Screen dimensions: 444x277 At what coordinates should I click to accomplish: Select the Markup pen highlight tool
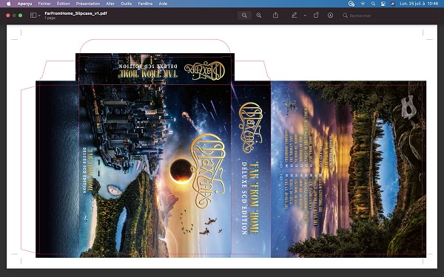pyautogui.click(x=295, y=16)
